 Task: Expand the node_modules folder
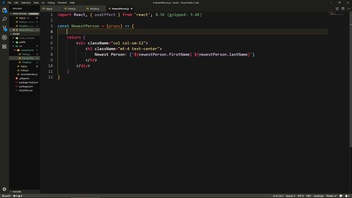pyautogui.click(x=24, y=38)
